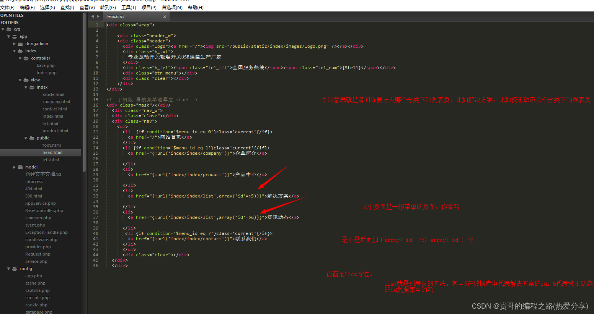Open Base.php in sidebar
594x314 pixels.
(x=46, y=66)
